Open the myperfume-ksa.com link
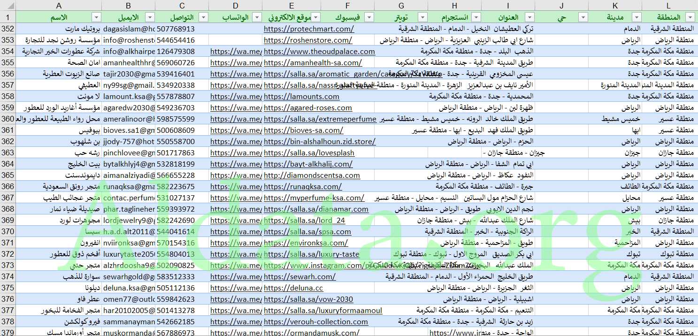Screen dimensions: 698x336 314,198
